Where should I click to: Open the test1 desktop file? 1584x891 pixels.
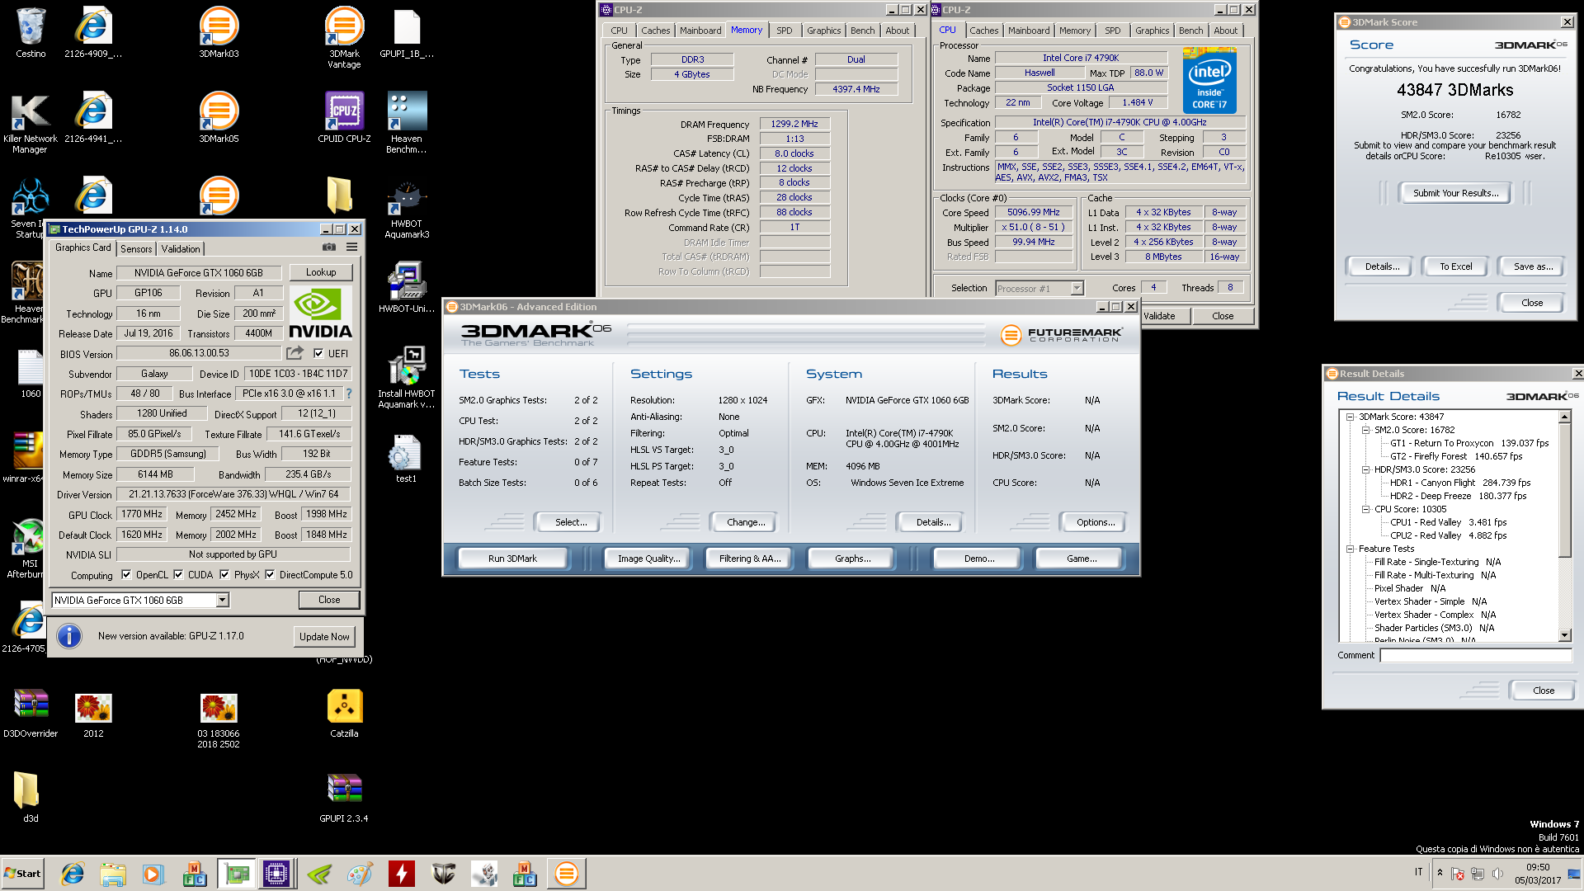point(406,458)
